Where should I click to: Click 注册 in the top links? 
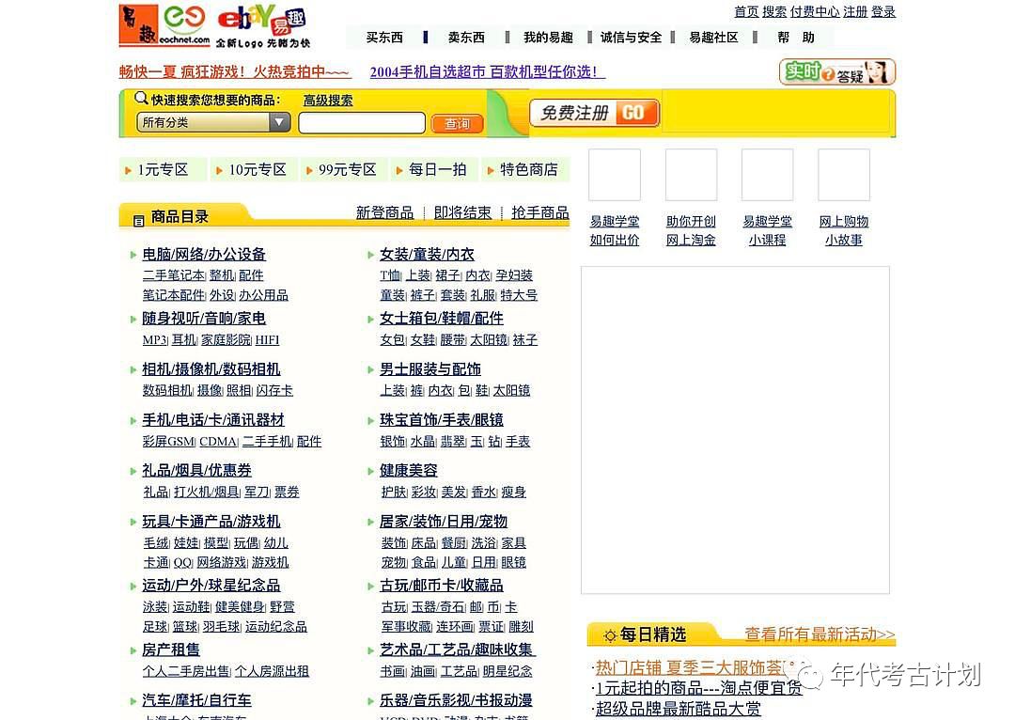pos(855,11)
